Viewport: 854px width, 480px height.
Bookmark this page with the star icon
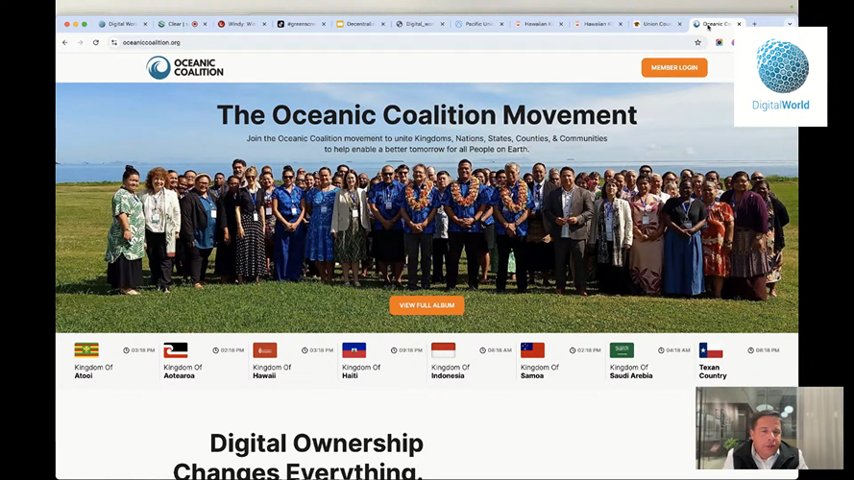pyautogui.click(x=697, y=42)
